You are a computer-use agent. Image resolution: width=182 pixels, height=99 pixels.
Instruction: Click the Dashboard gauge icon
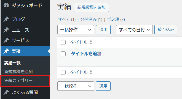tap(6, 5)
